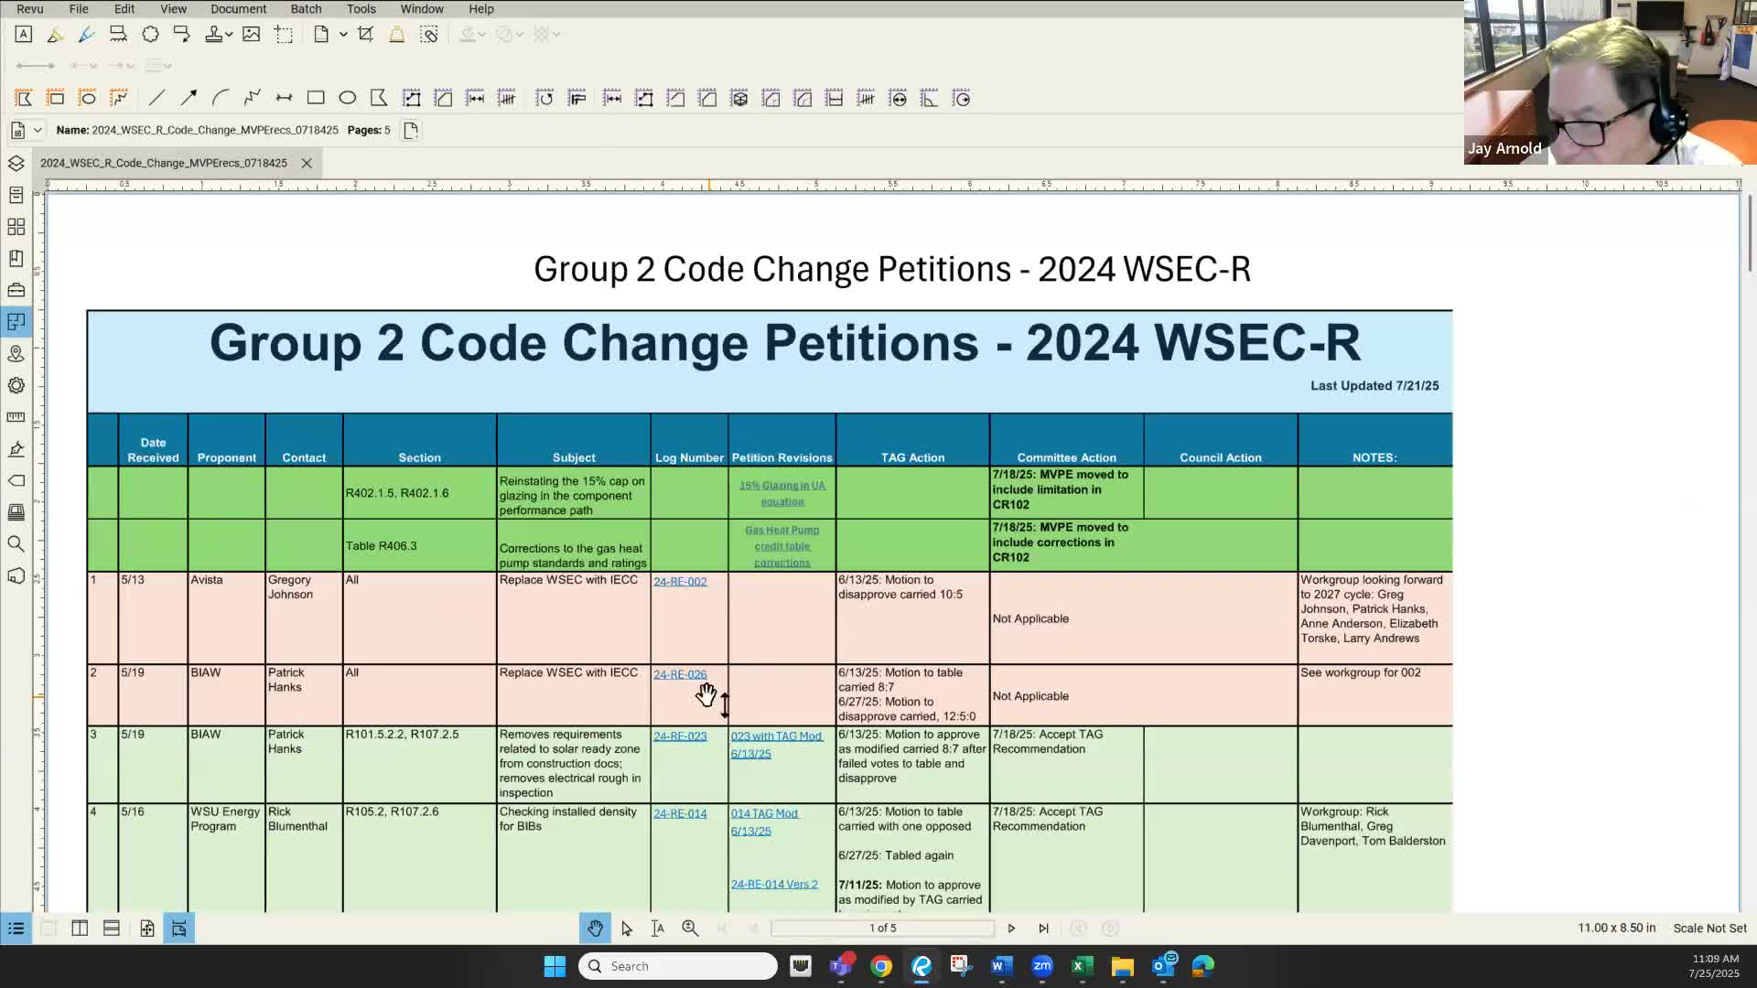Open the Document menu

tap(238, 9)
